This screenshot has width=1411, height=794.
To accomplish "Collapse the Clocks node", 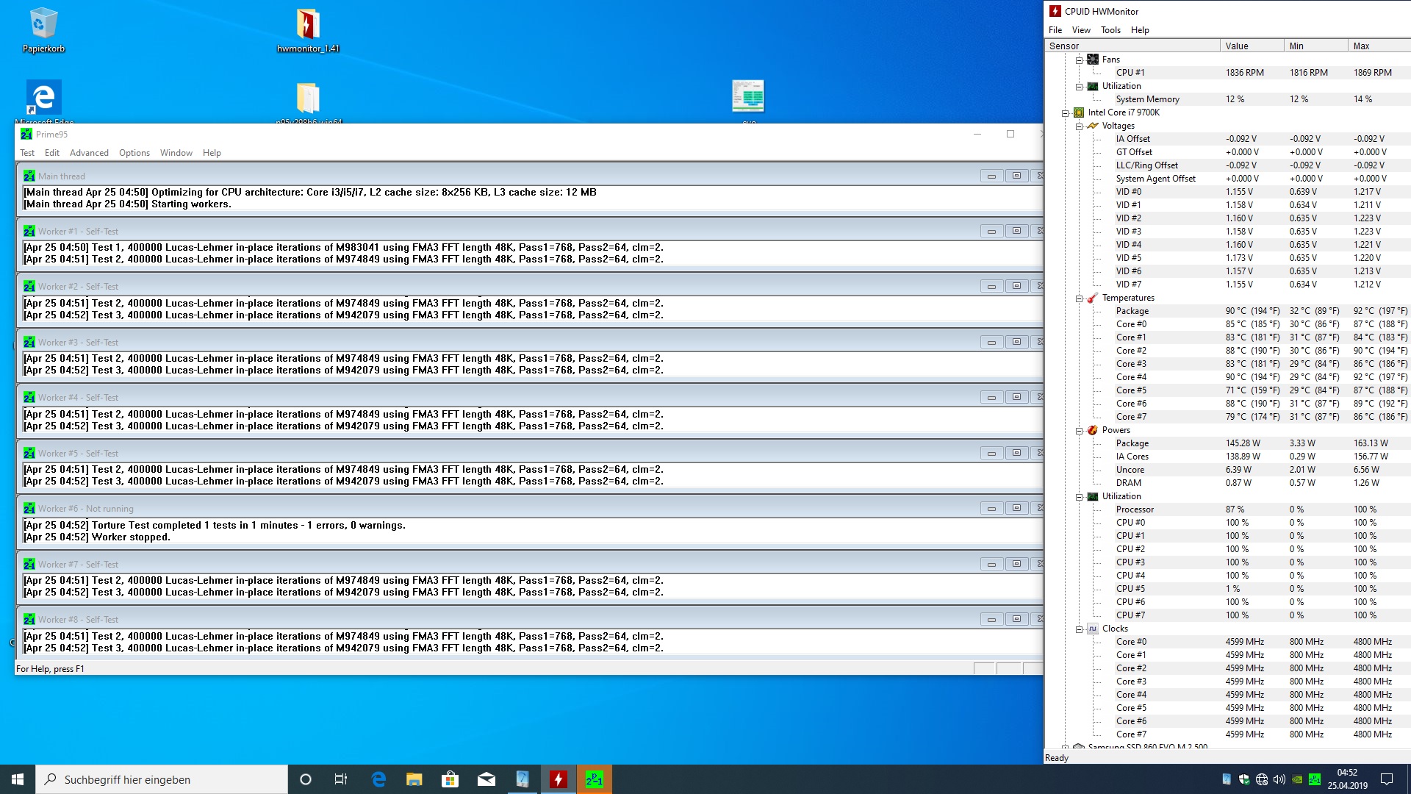I will [1079, 629].
